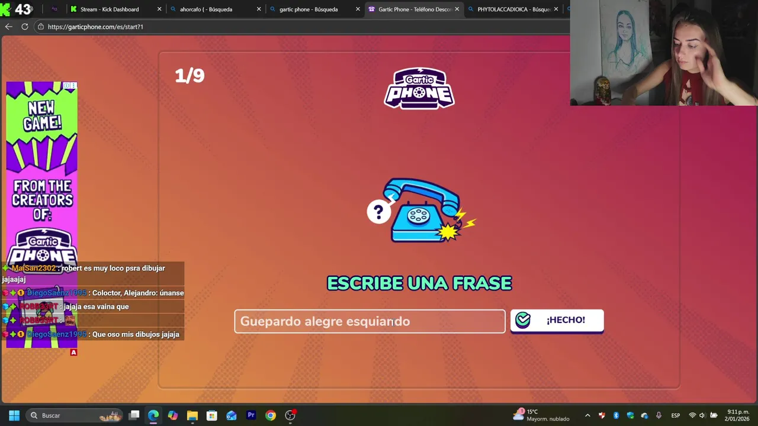
Task: Click the 1/9 round counter
Action: pos(189,75)
